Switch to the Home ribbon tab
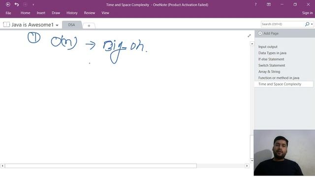Screen dimensions: 315x177 [25, 13]
